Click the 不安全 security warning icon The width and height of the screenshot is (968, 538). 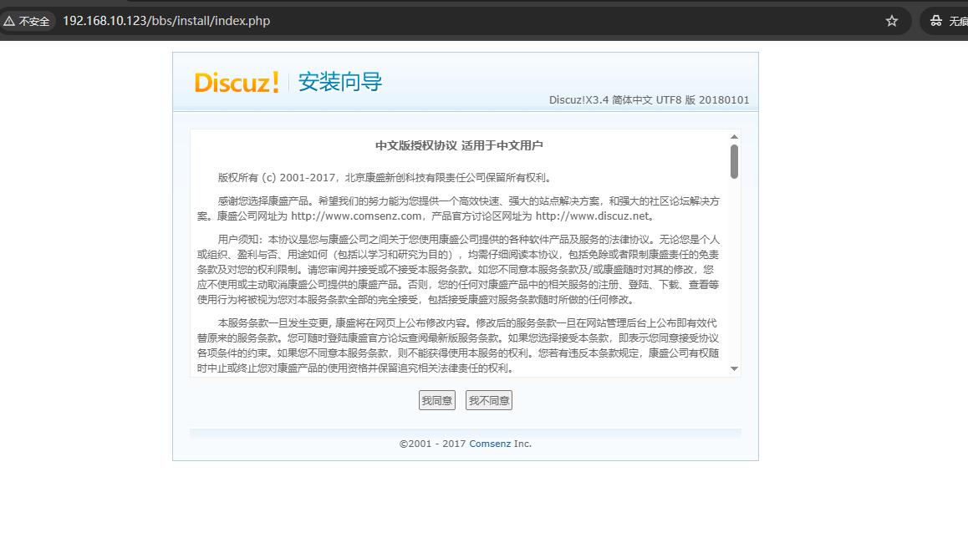click(27, 21)
